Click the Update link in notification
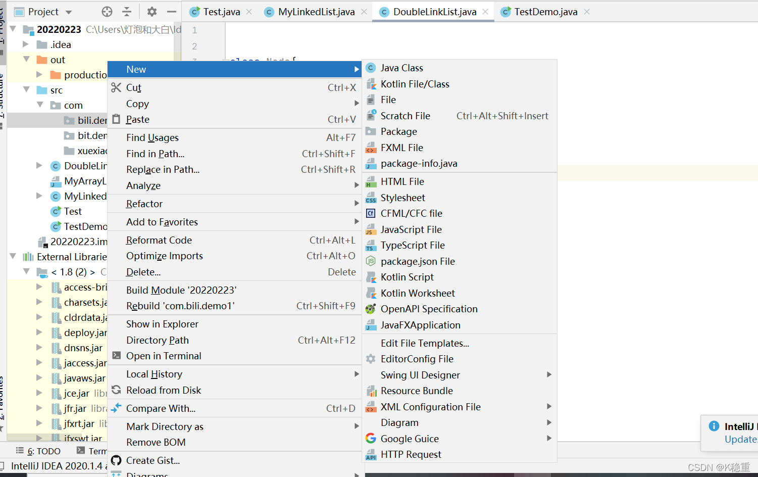Viewport: 758px width, 477px height. click(x=740, y=439)
